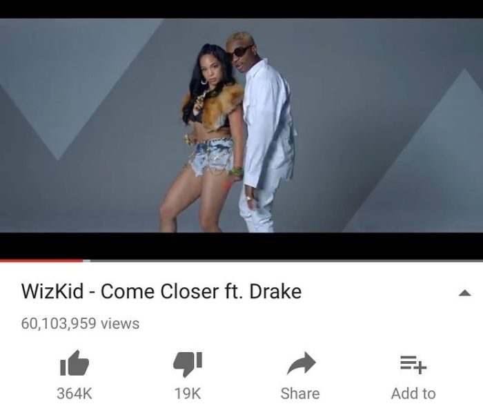Tap the video frame to show controls
The width and height of the screenshot is (483, 415).
pos(241,125)
